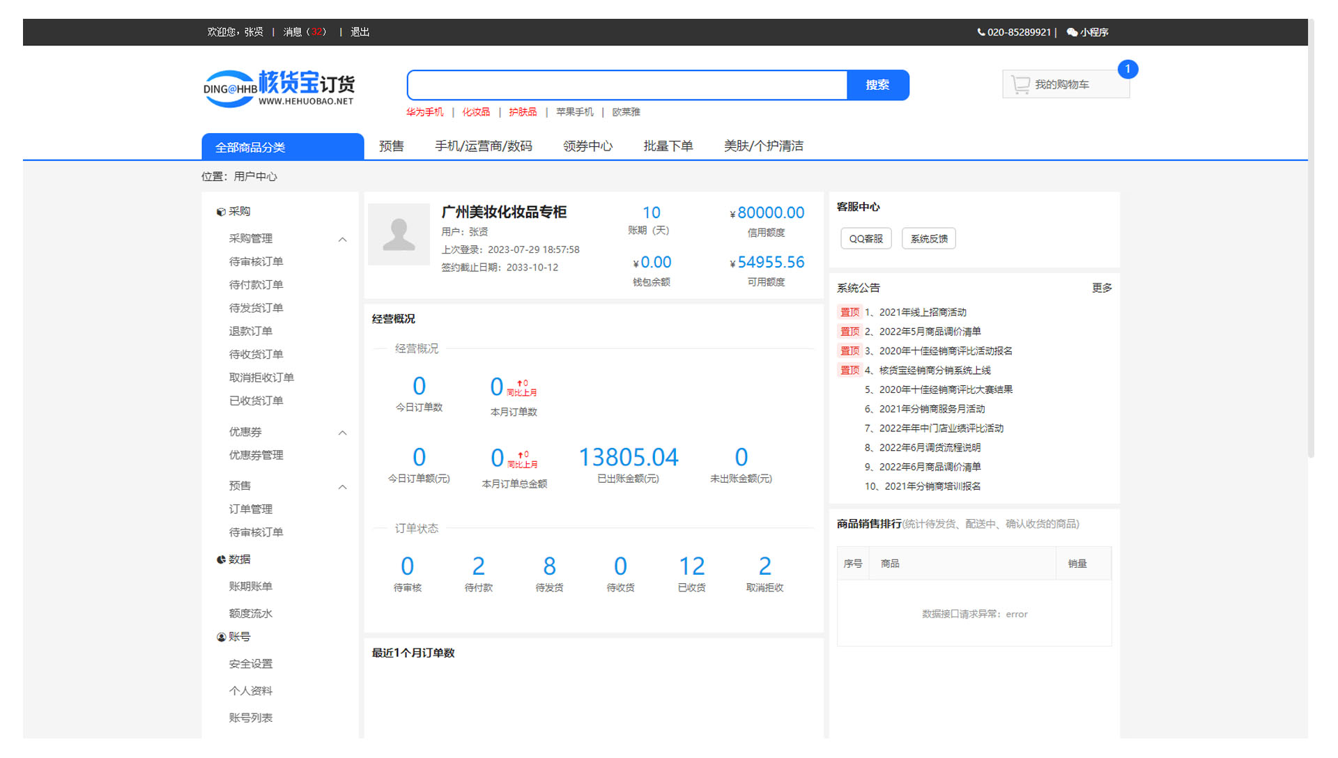This screenshot has width=1338, height=758.
Task: Click the search input field
Action: (x=627, y=85)
